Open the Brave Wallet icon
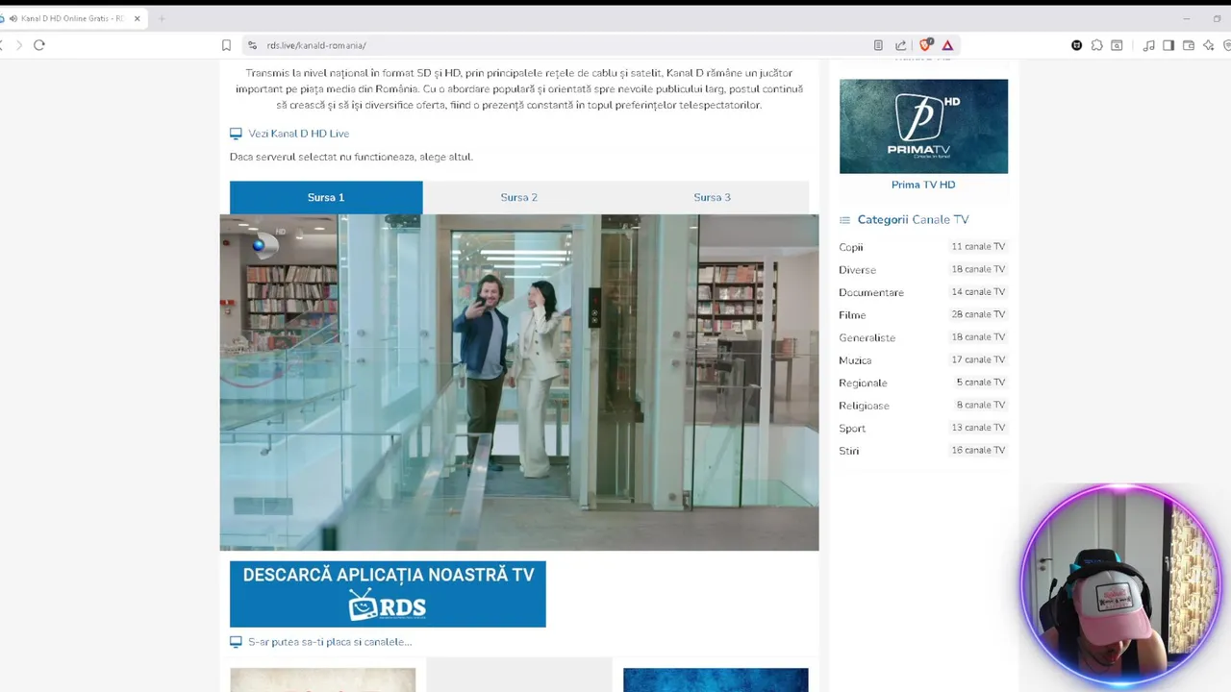This screenshot has width=1231, height=692. [1189, 45]
